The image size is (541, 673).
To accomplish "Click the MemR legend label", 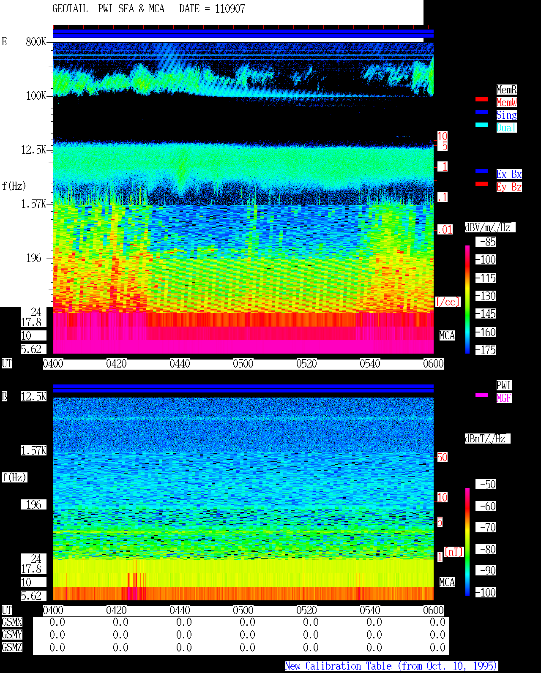I will [x=506, y=90].
